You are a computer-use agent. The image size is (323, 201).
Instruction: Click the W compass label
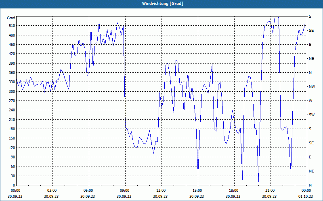[310, 101]
